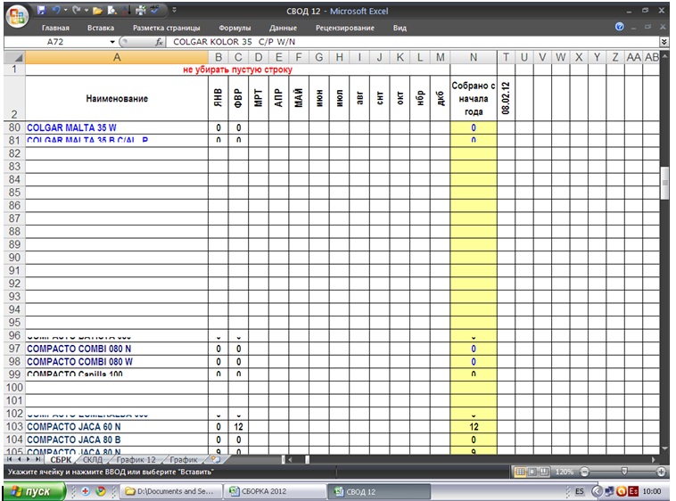Open the Главная ribbon tab
676x501 pixels.
coord(55,28)
